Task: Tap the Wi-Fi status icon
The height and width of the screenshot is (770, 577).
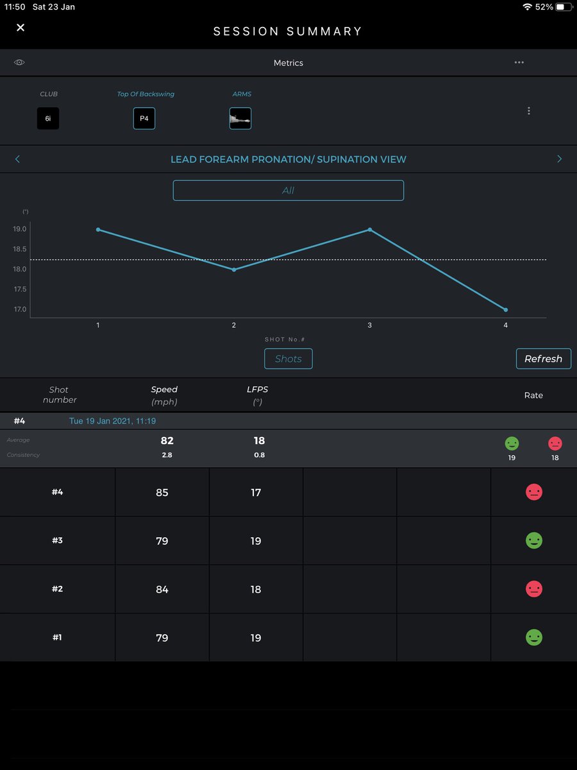Action: (527, 6)
